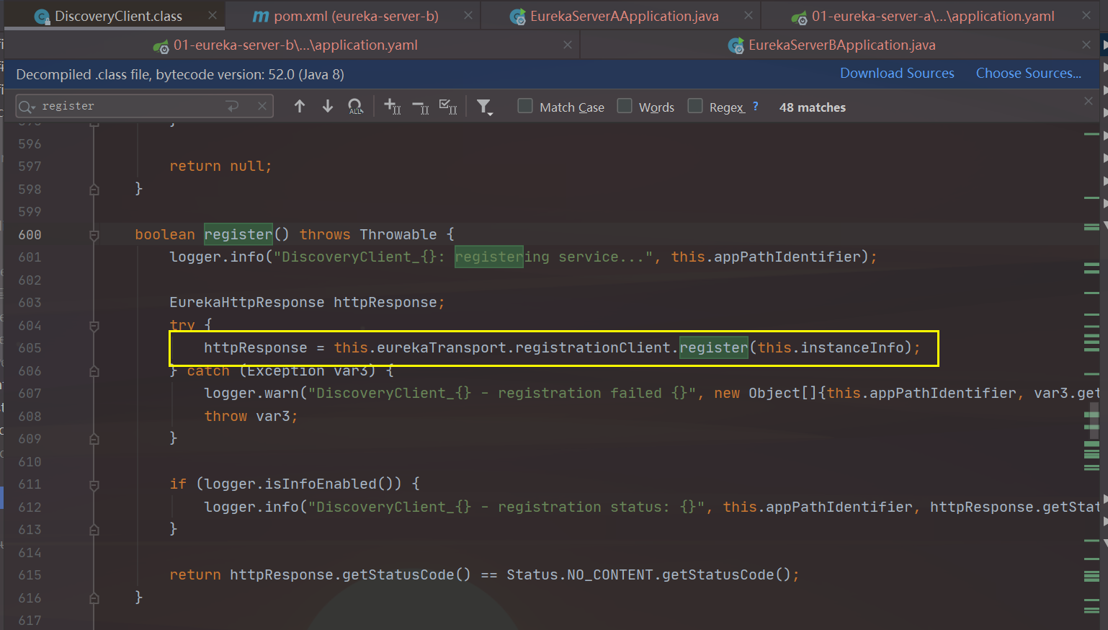The width and height of the screenshot is (1108, 630).
Task: Click Find All occurrences icon
Action: 356,107
